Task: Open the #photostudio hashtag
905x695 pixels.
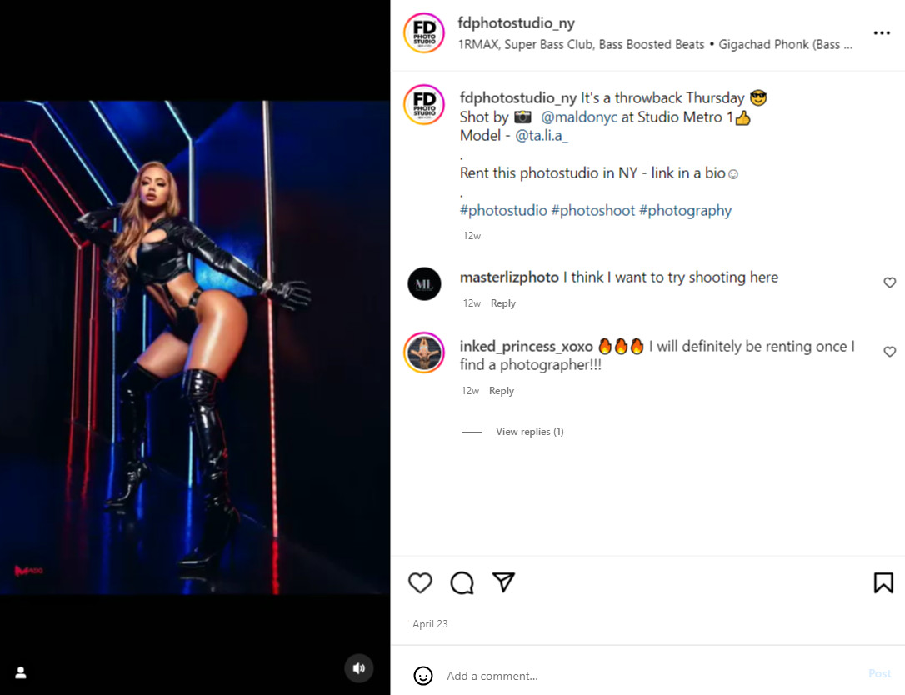Action: [503, 211]
